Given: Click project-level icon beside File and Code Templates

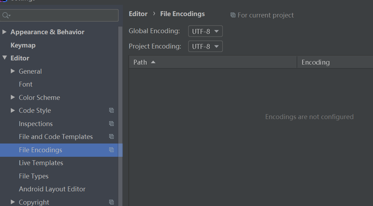Looking at the screenshot, I should [111, 137].
